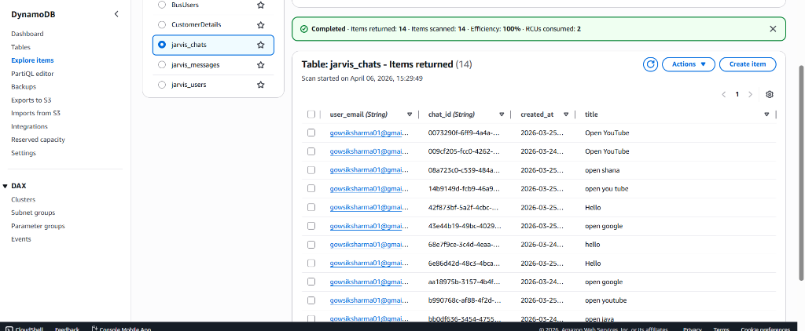This screenshot has width=805, height=331.
Task: Go to previous results page arrow
Action: point(724,94)
